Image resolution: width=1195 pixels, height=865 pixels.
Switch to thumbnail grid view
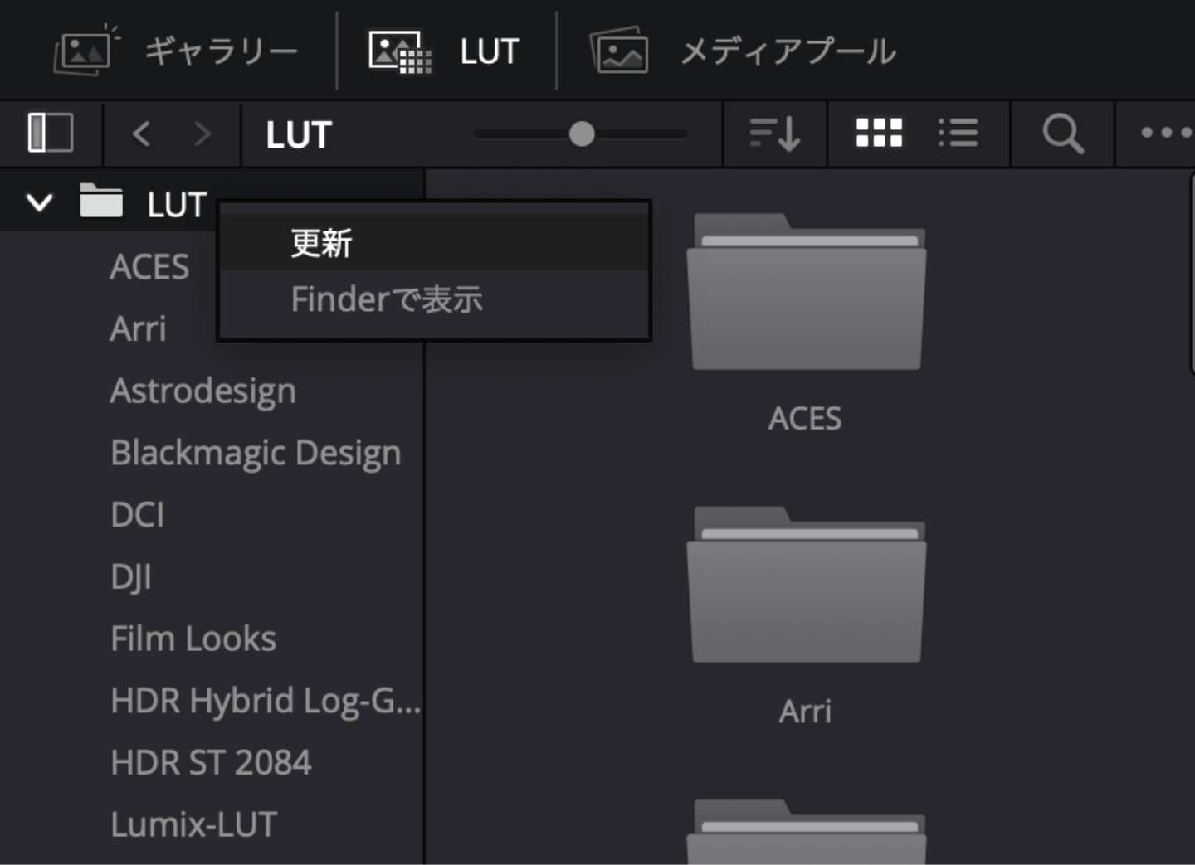click(x=879, y=133)
